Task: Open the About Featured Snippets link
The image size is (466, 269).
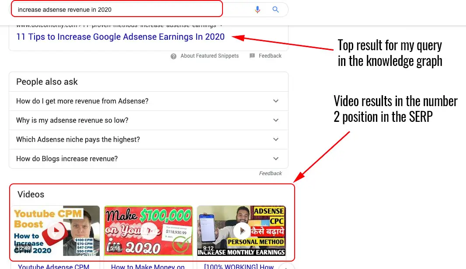Action: coord(209,56)
